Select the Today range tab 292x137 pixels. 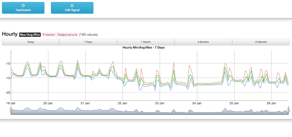click(31, 42)
